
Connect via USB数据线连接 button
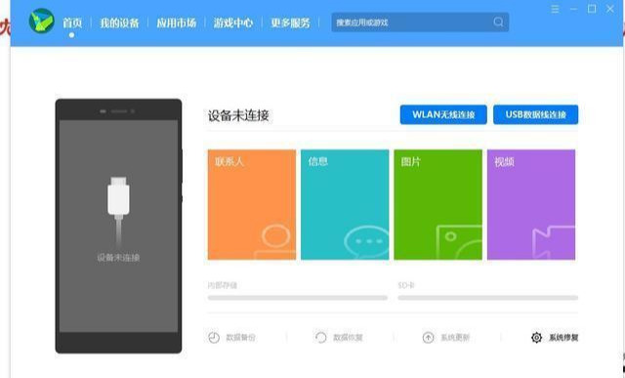(536, 115)
